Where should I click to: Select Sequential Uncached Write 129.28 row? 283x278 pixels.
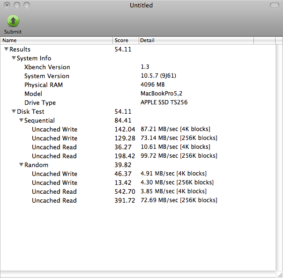pyautogui.click(x=138, y=138)
